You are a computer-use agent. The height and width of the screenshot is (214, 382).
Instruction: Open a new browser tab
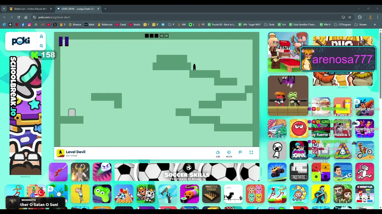pos(105,9)
